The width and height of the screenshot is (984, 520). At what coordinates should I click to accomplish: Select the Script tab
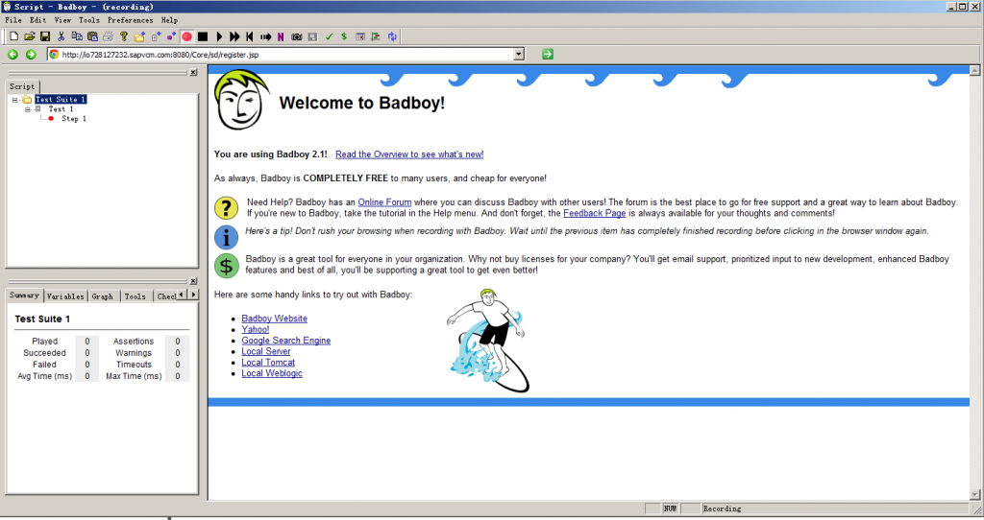tap(22, 86)
